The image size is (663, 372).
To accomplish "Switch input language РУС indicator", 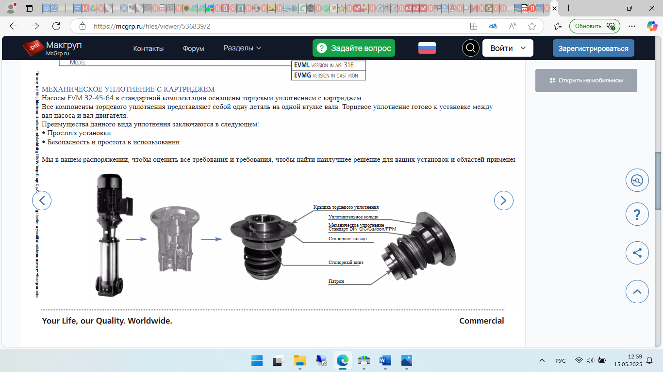I will coord(560,360).
